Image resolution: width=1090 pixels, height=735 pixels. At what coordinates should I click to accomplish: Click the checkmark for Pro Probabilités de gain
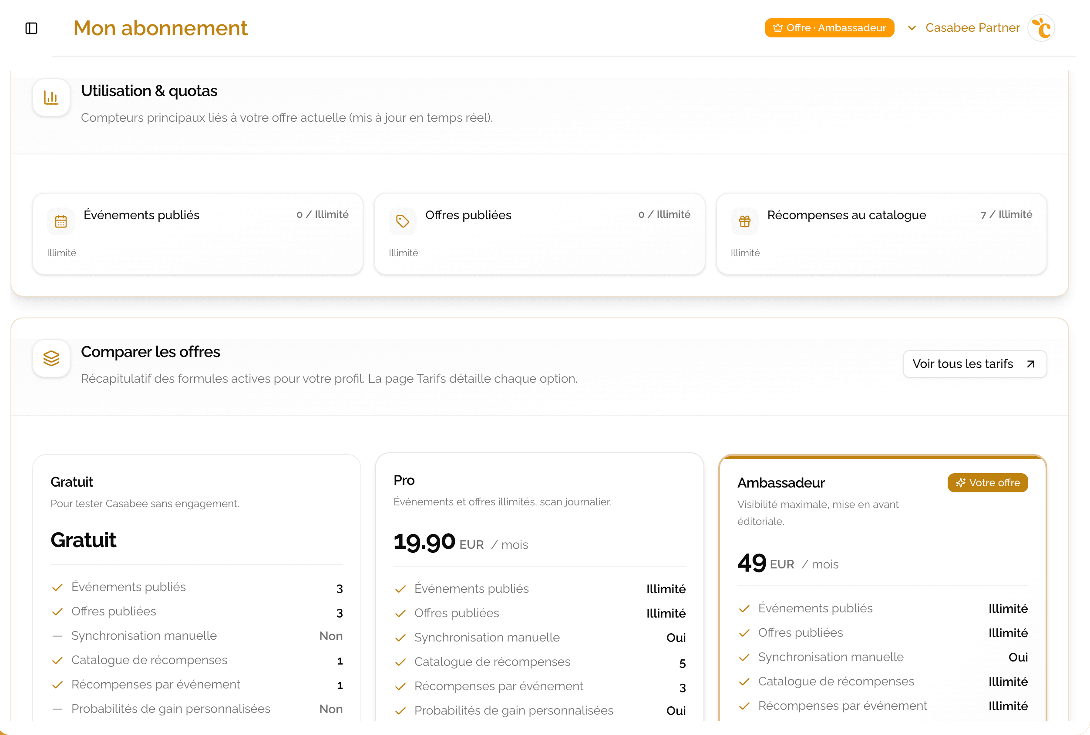click(400, 711)
